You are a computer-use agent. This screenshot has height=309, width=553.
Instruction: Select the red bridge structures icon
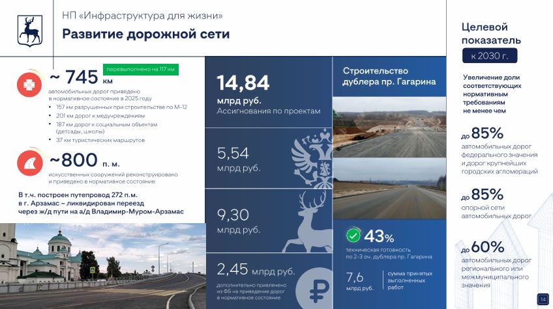30,163
